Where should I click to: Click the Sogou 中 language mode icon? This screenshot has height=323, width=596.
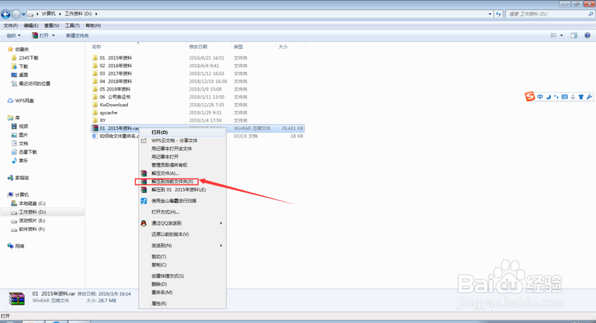pyautogui.click(x=540, y=97)
